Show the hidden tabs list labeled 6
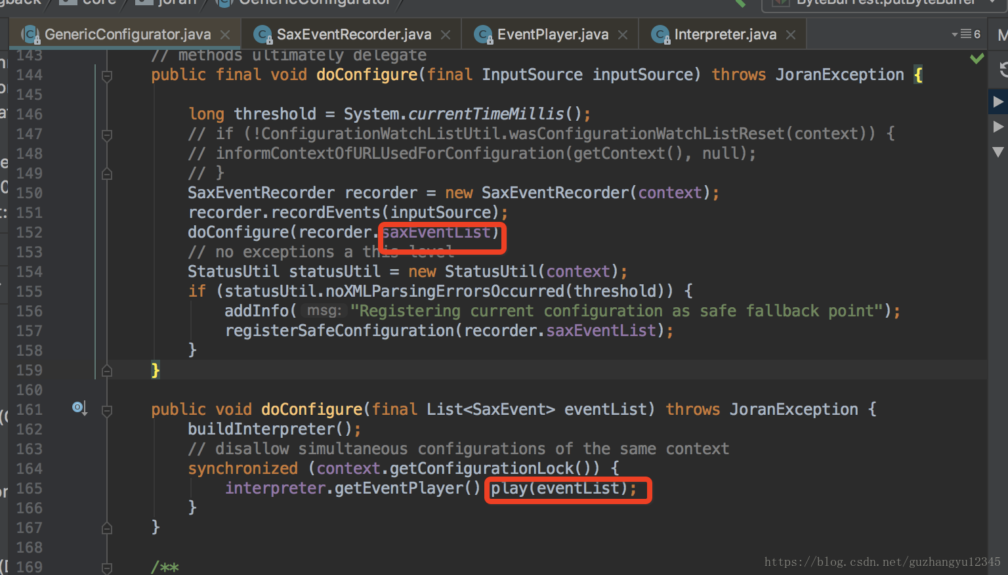 click(966, 34)
